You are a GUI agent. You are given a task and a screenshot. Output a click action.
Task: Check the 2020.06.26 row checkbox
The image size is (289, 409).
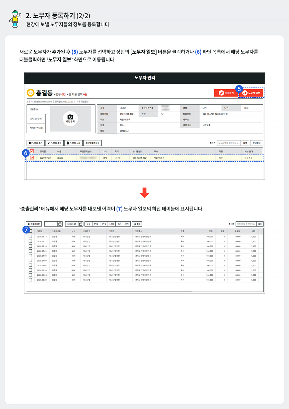tap(31, 270)
